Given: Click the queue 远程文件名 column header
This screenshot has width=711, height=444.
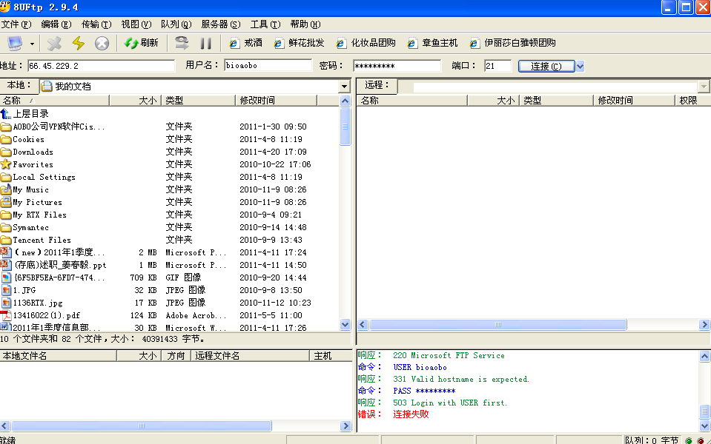Looking at the screenshot, I should click(x=251, y=356).
